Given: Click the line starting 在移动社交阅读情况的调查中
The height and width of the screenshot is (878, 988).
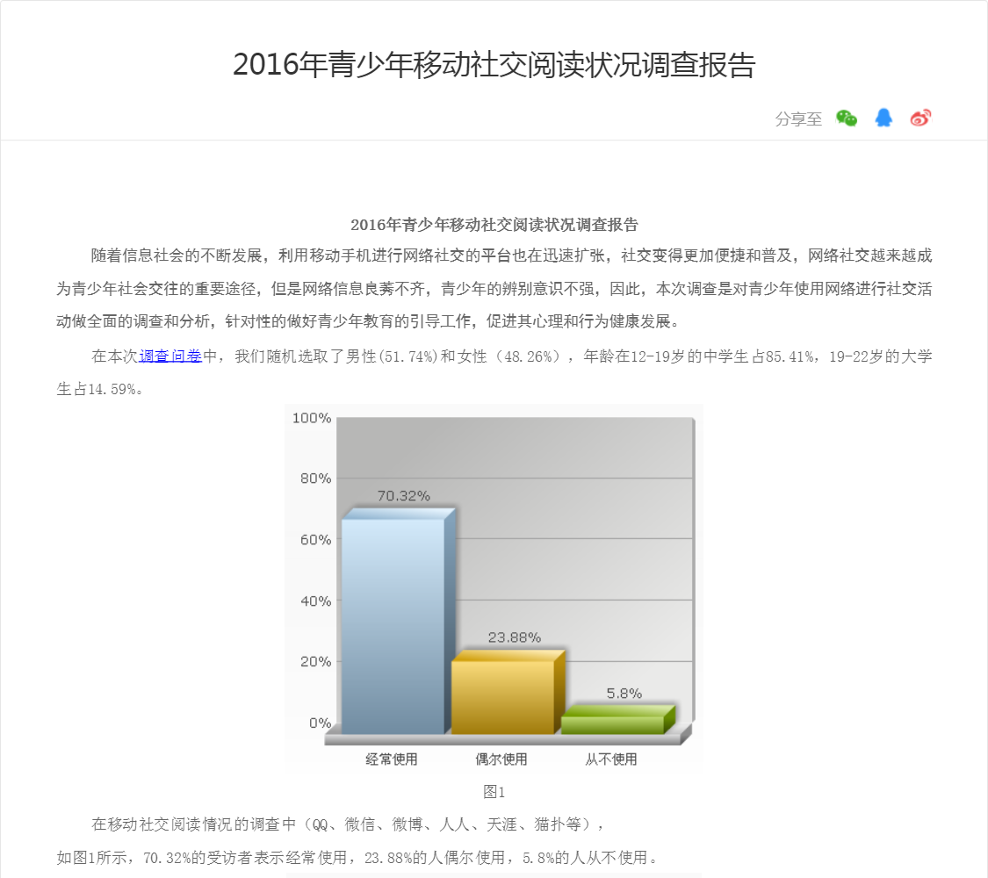Looking at the screenshot, I should 349,824.
